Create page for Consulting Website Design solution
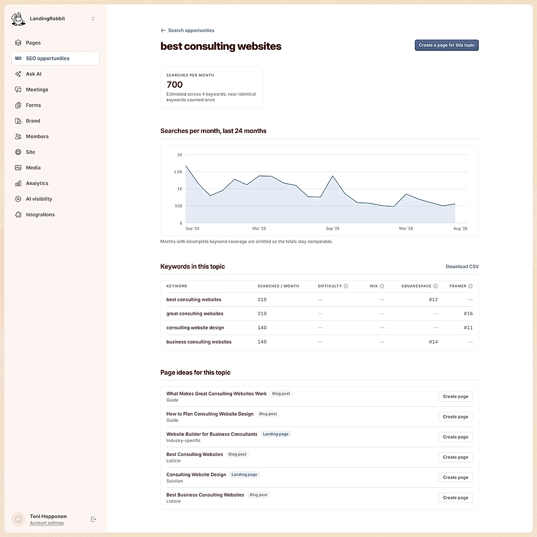Viewport: 537px width, 537px height. point(455,477)
